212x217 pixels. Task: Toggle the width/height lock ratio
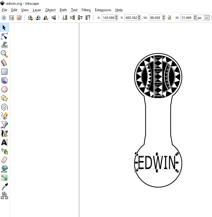[169, 18]
